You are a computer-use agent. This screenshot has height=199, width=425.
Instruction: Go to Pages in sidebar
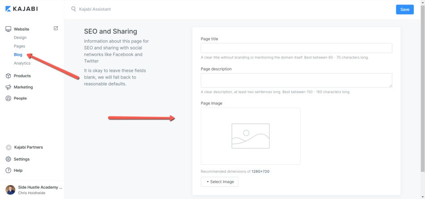pyautogui.click(x=20, y=46)
